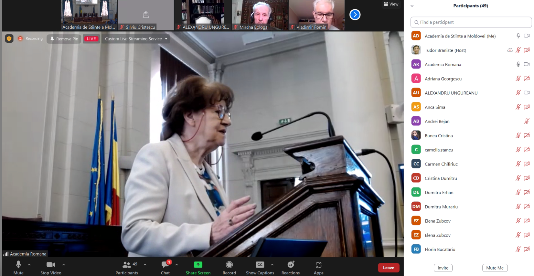Select Academia de Stiinte a Moldovei thumbnail
Image resolution: width=534 pixels, height=276 pixels.
pos(89,15)
